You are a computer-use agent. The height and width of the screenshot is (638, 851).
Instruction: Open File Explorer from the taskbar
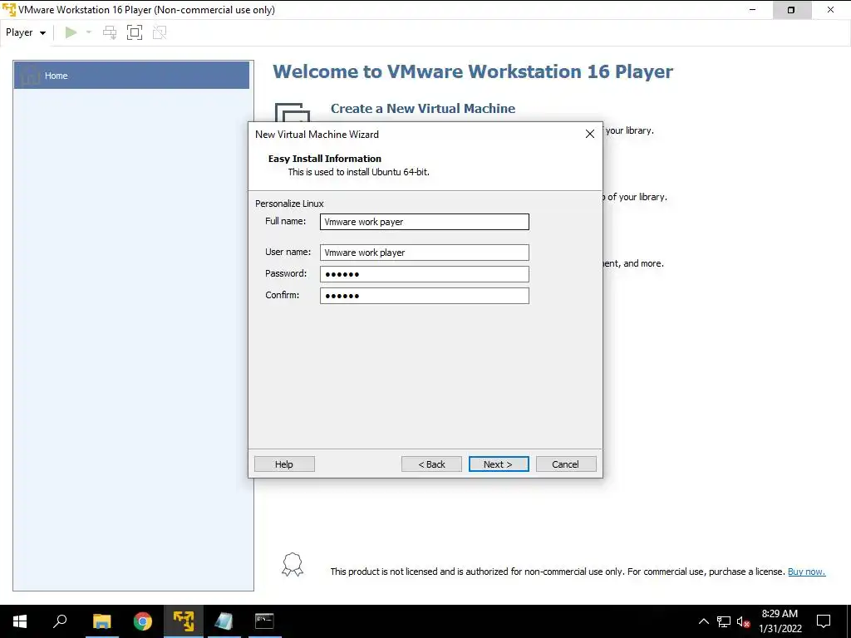(102, 621)
